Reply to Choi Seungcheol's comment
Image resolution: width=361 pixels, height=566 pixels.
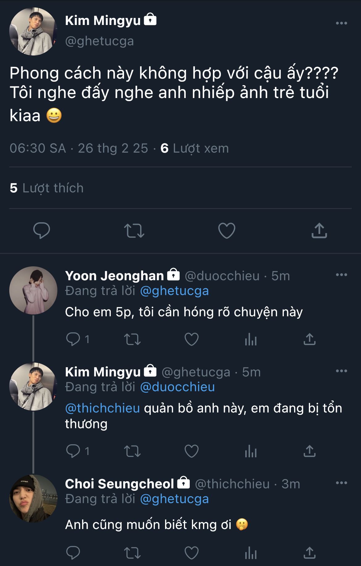73,553
